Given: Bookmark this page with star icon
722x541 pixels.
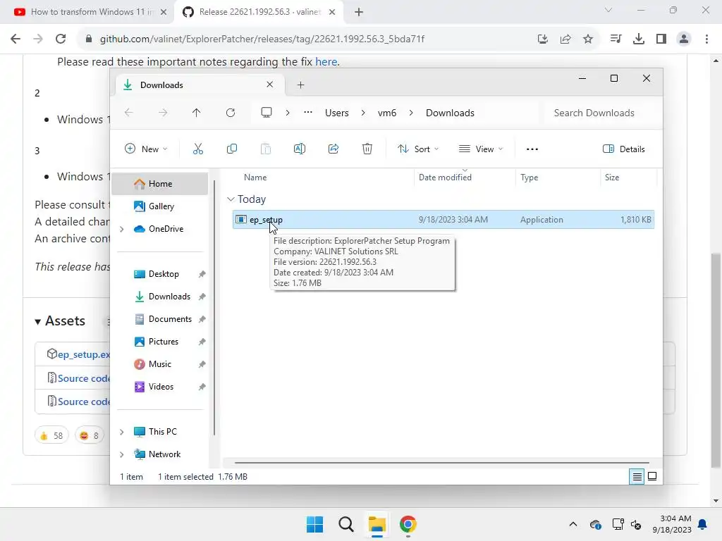Looking at the screenshot, I should point(588,39).
